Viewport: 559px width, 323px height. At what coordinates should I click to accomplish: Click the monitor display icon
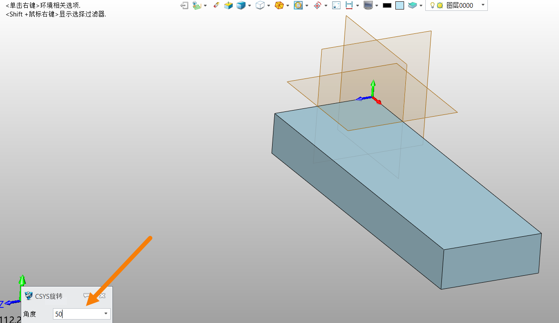(x=368, y=6)
